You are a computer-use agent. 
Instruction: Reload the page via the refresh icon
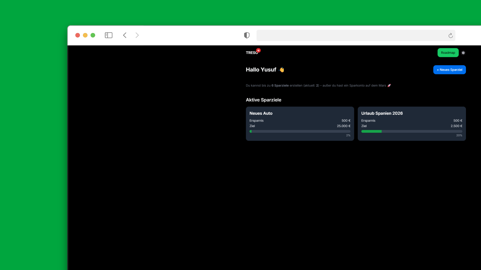coord(450,35)
